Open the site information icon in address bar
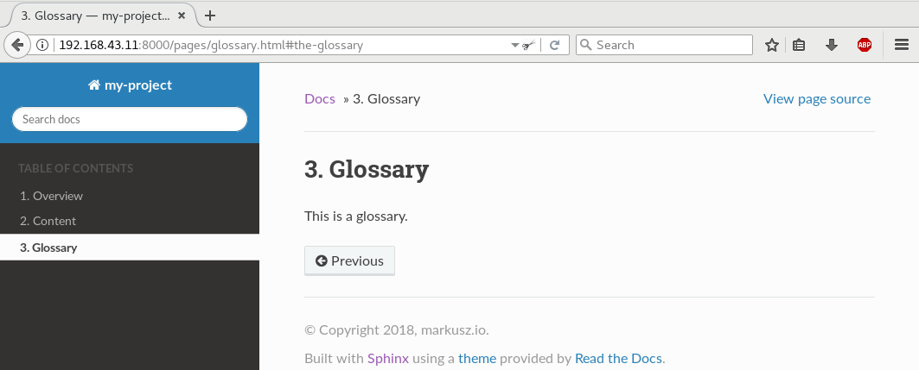This screenshot has width=919, height=370. click(x=42, y=45)
